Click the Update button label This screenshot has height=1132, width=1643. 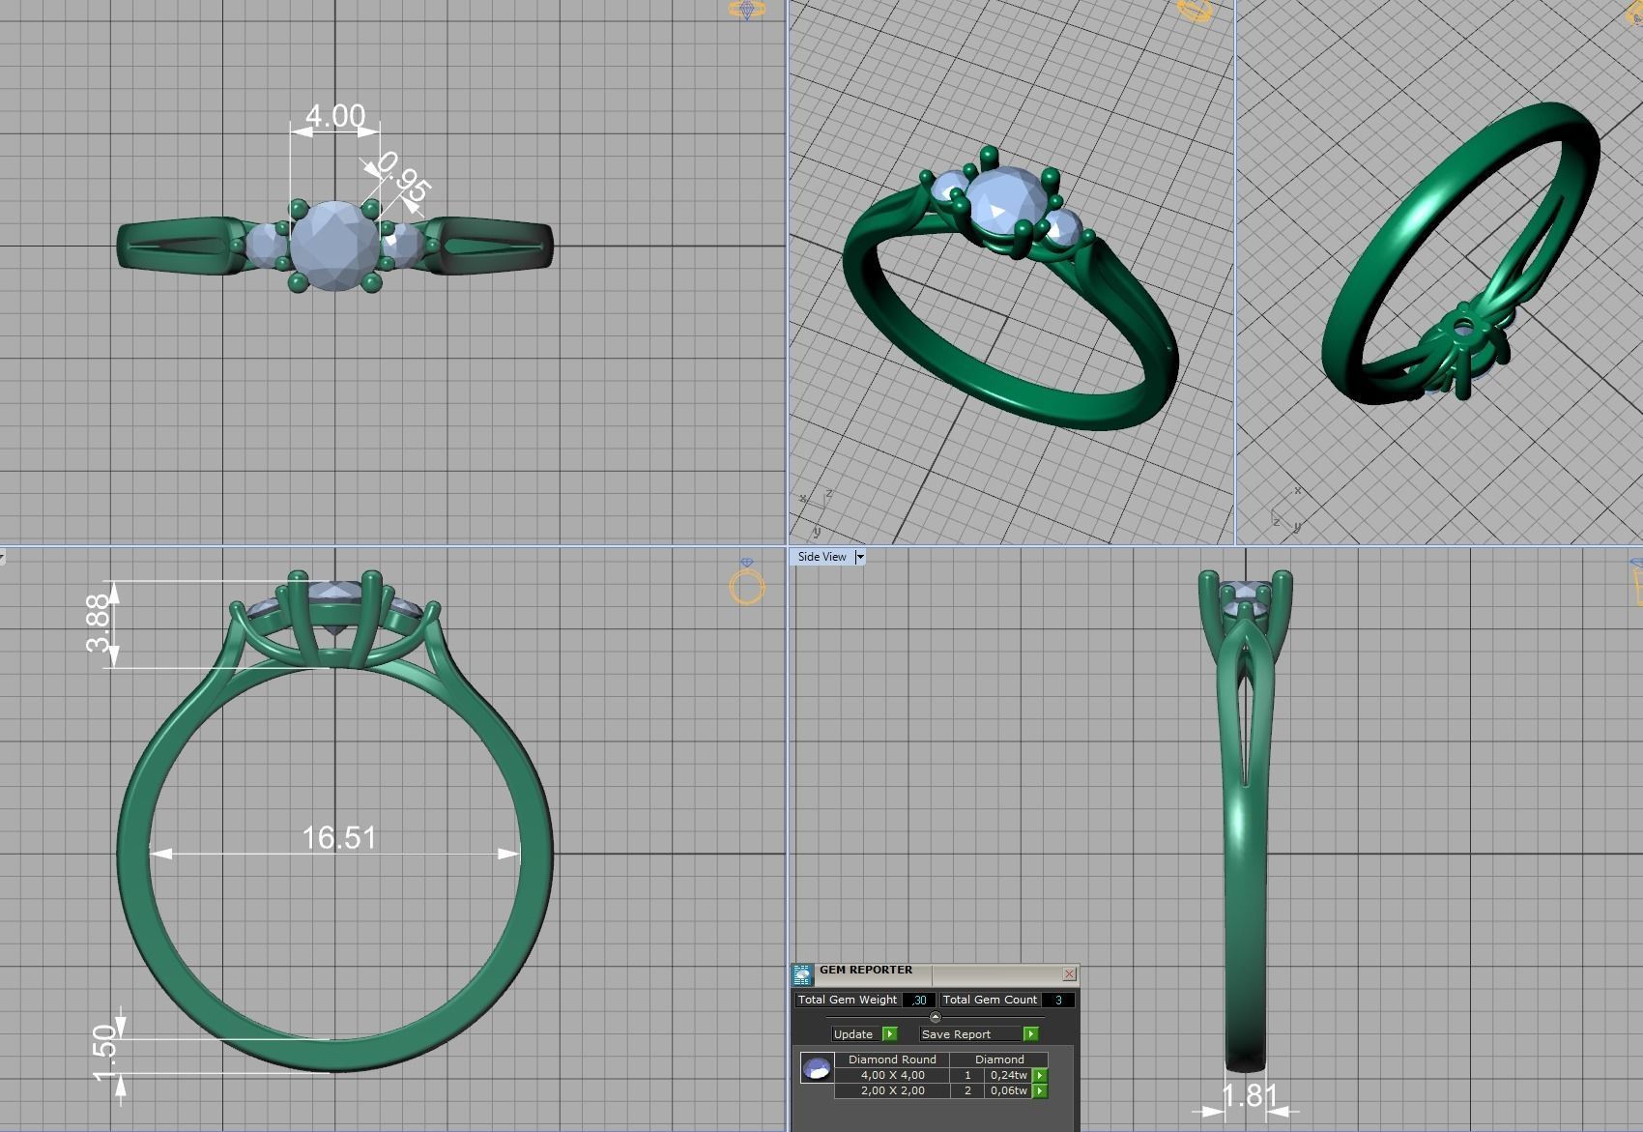pos(853,1034)
